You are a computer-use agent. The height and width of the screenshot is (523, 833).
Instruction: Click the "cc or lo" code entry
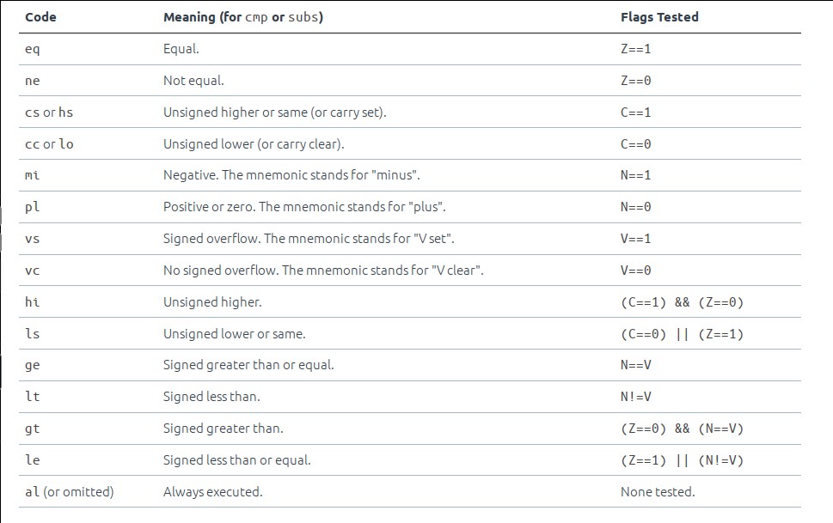coord(49,144)
